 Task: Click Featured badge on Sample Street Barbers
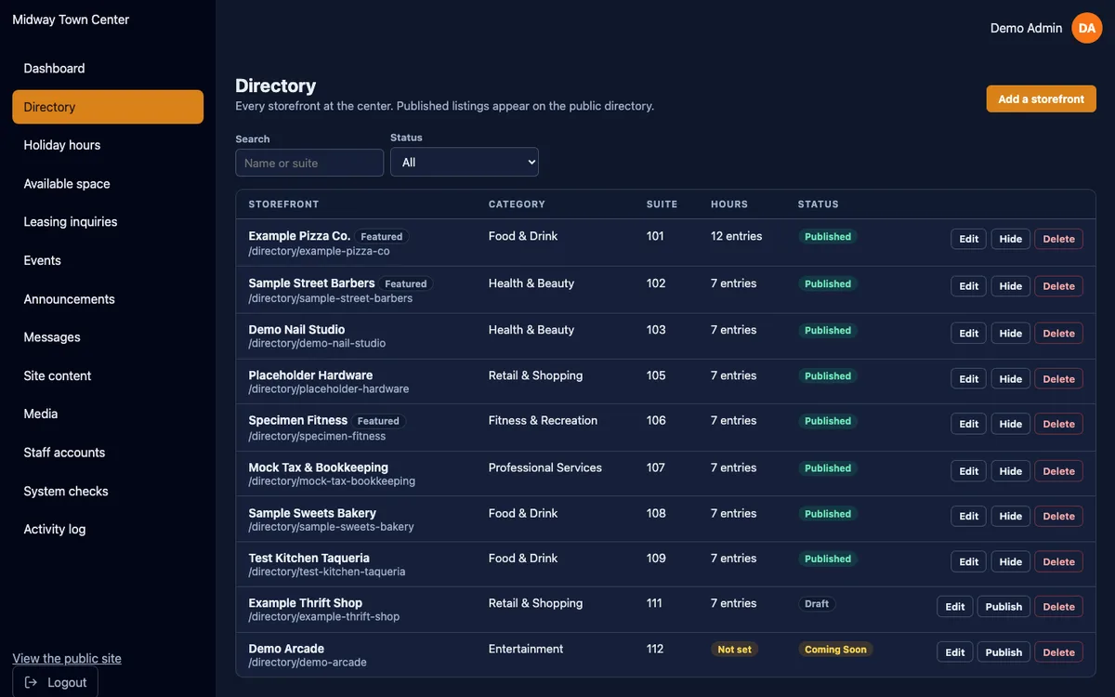coord(406,283)
